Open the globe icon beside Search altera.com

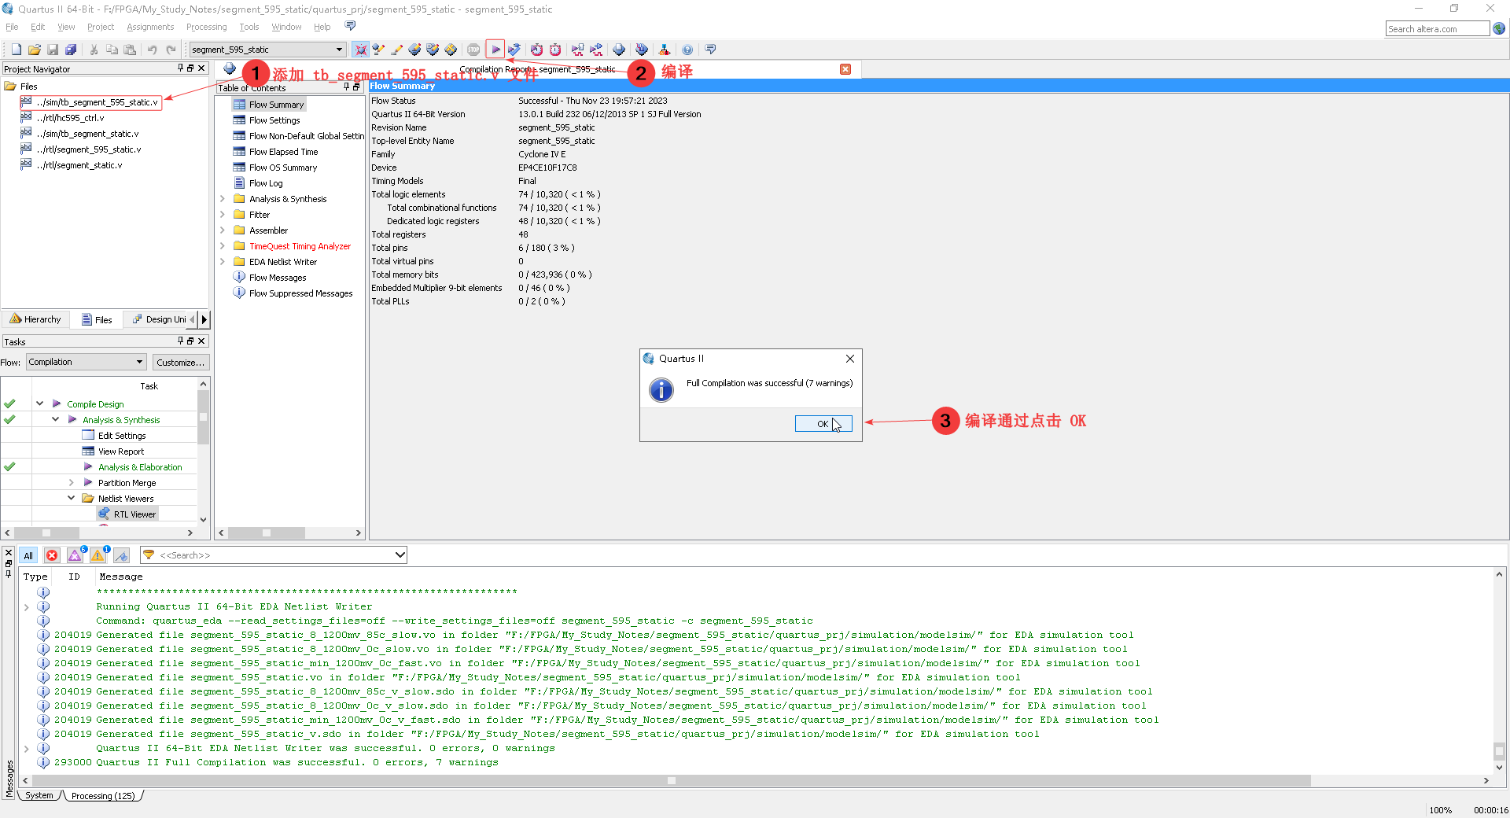tap(1499, 28)
